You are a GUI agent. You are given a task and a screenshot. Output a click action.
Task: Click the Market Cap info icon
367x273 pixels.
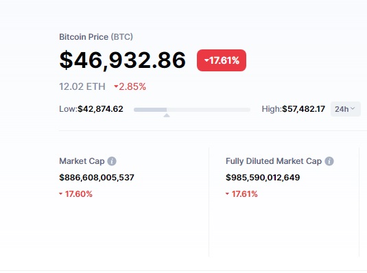(112, 161)
